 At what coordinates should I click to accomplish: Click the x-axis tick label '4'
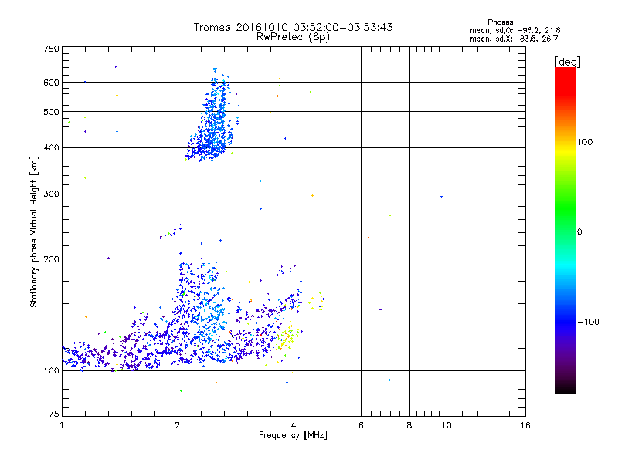pos(294,425)
